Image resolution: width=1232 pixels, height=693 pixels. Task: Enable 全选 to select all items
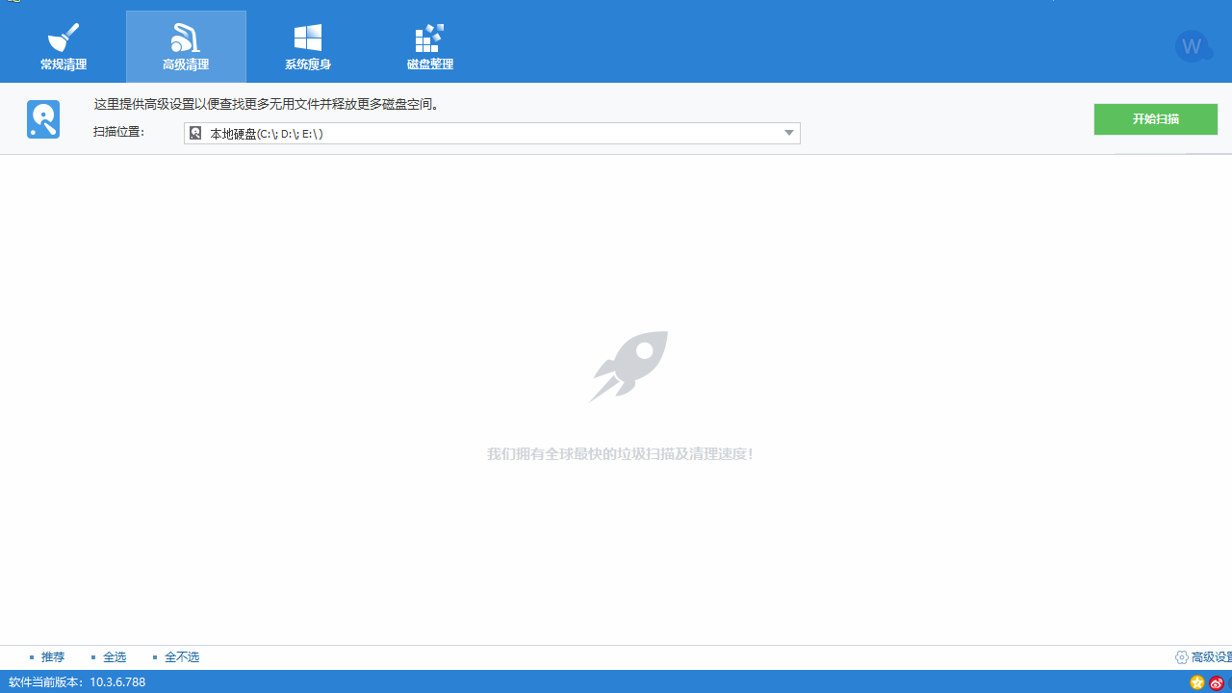pos(115,656)
